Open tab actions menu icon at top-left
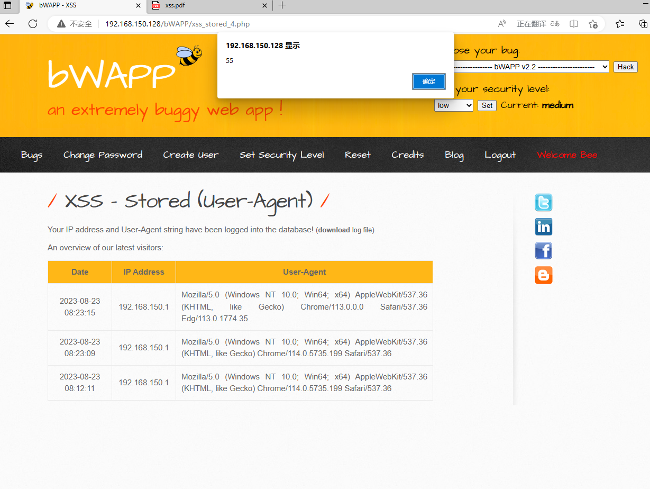Screen dimensions: 650x489 point(7,5)
